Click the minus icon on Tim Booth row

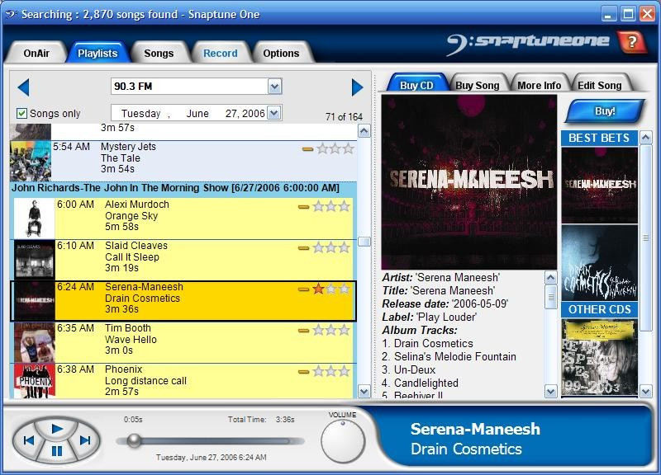303,331
